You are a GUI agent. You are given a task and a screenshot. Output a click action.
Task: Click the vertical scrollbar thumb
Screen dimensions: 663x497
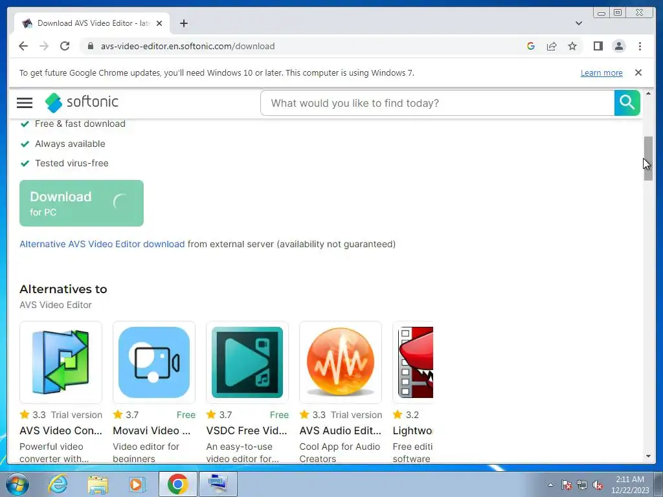(648, 159)
